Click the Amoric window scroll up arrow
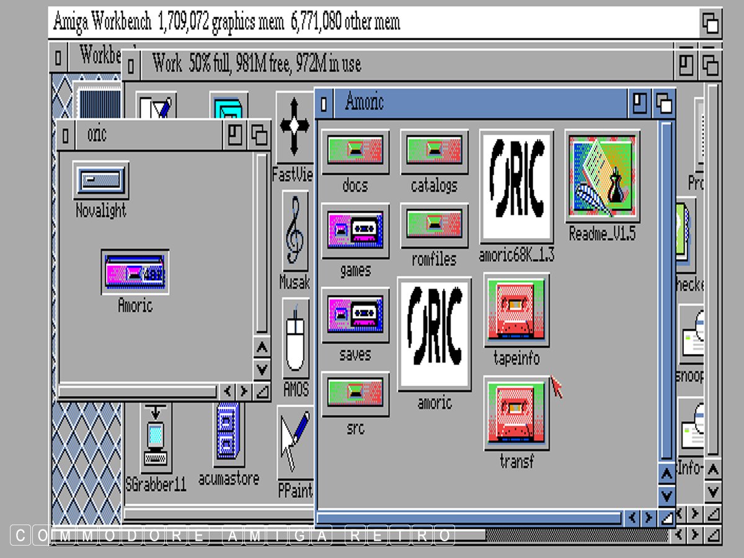Screen dimensions: 744x558 666,476
